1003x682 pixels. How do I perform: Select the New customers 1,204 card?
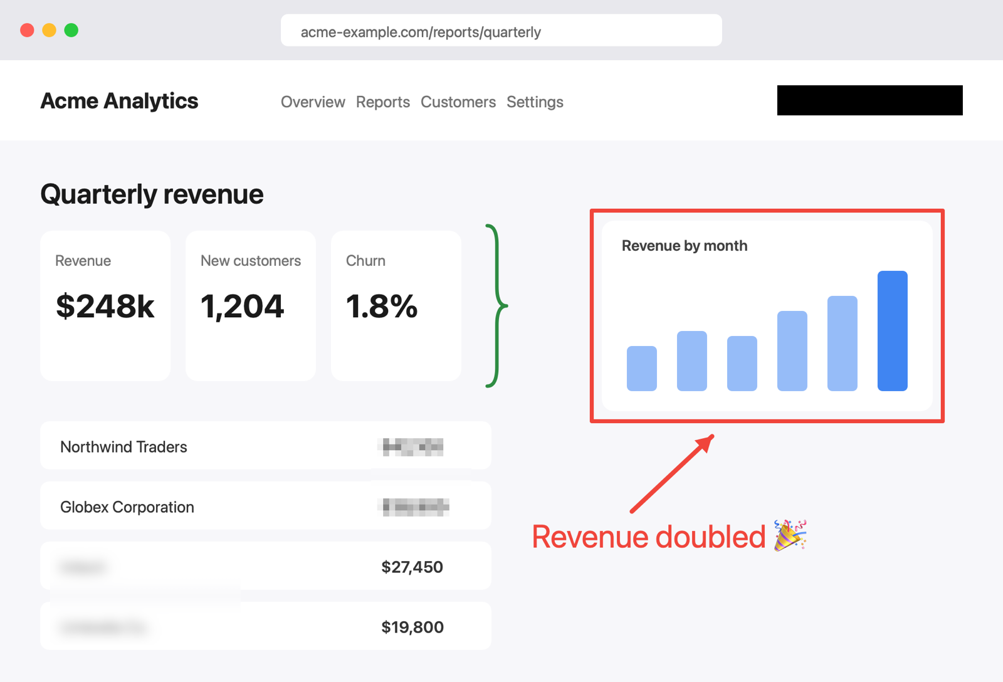[251, 306]
